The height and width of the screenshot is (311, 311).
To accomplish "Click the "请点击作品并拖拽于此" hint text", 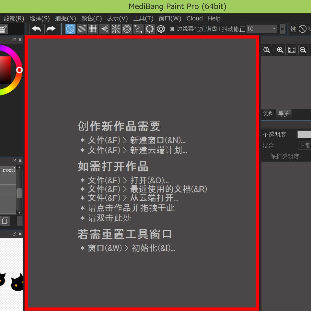I will click(131, 208).
